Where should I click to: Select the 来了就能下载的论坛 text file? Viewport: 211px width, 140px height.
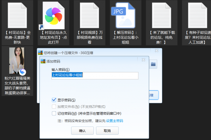[162, 15]
